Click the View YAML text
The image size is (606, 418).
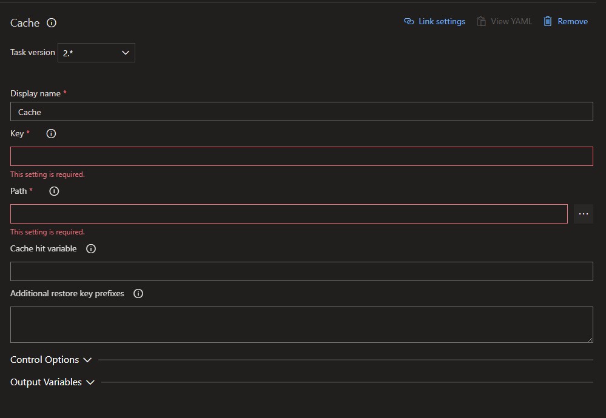[x=511, y=21]
